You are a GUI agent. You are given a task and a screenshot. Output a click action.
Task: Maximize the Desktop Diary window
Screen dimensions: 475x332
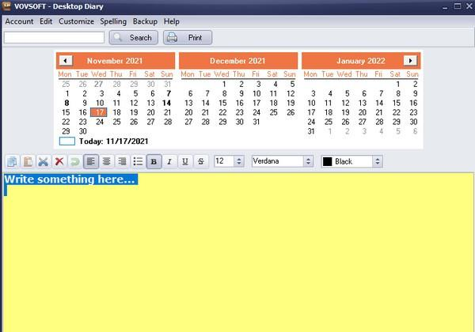coord(458,6)
